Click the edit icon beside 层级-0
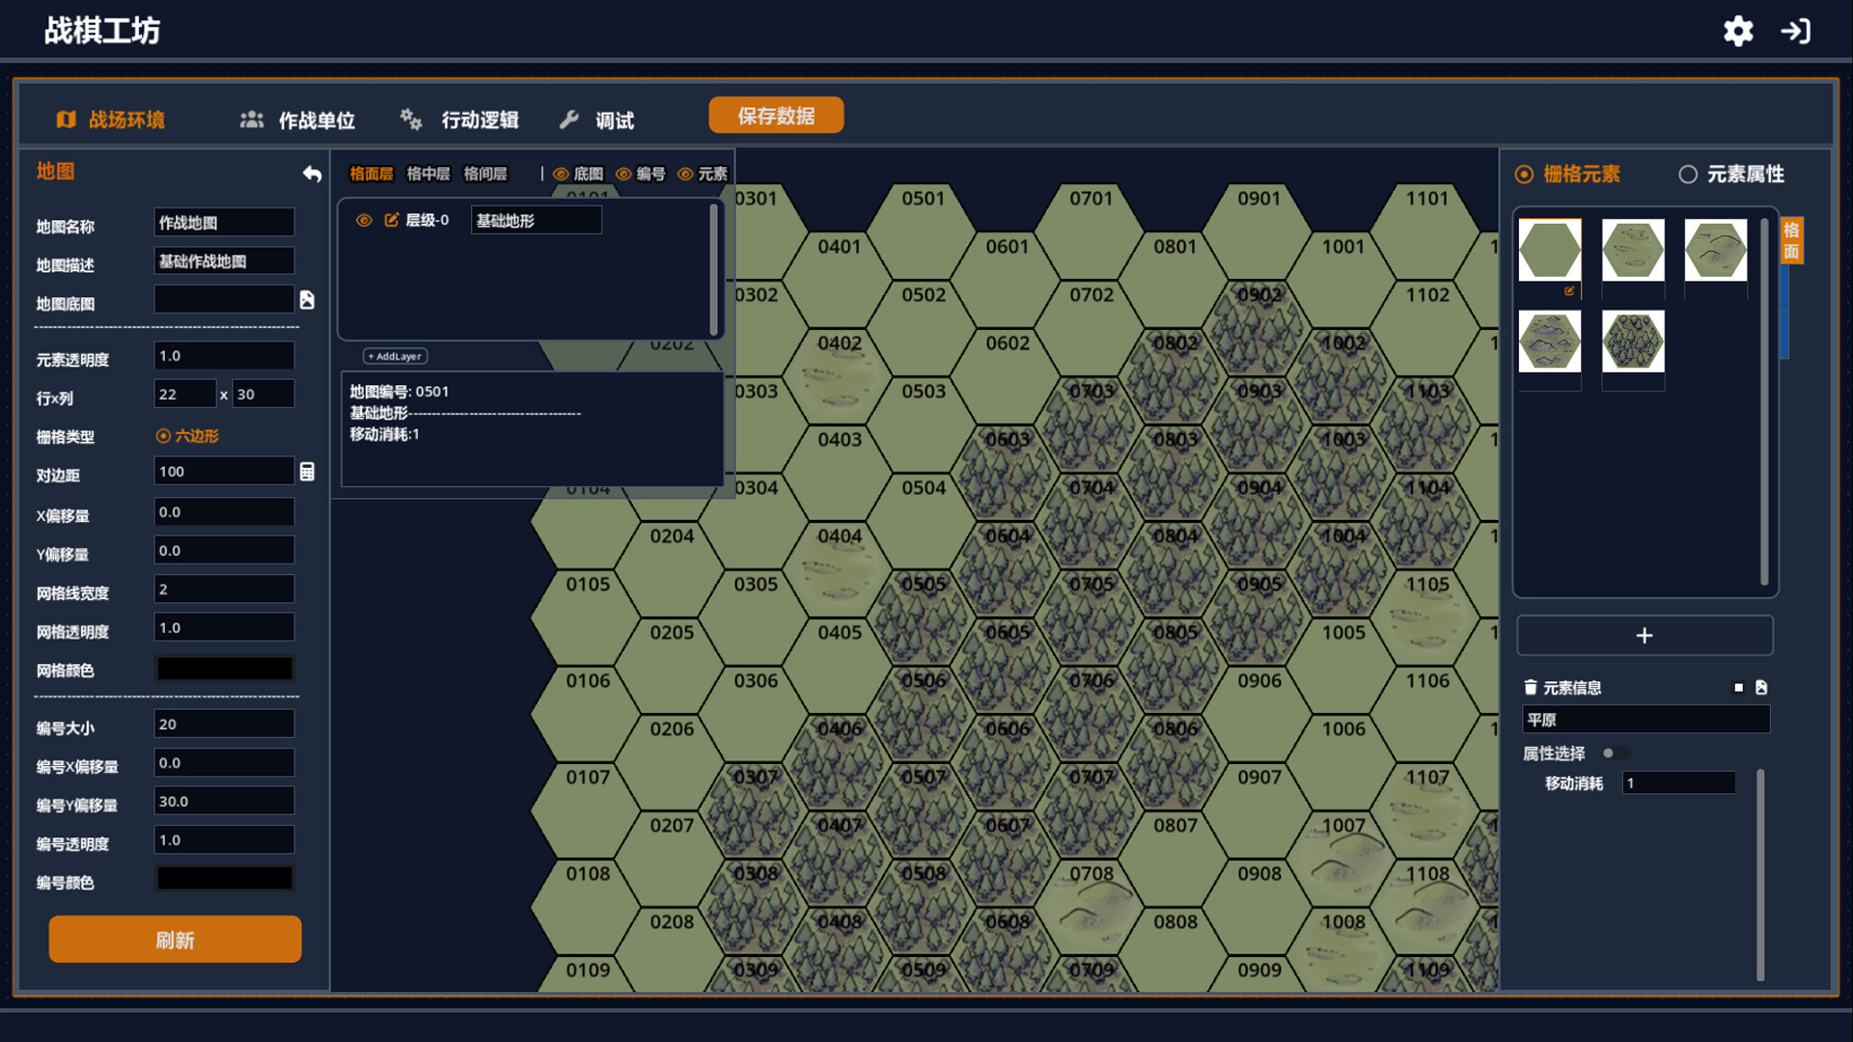Screen dimensions: 1853x1042 point(391,220)
